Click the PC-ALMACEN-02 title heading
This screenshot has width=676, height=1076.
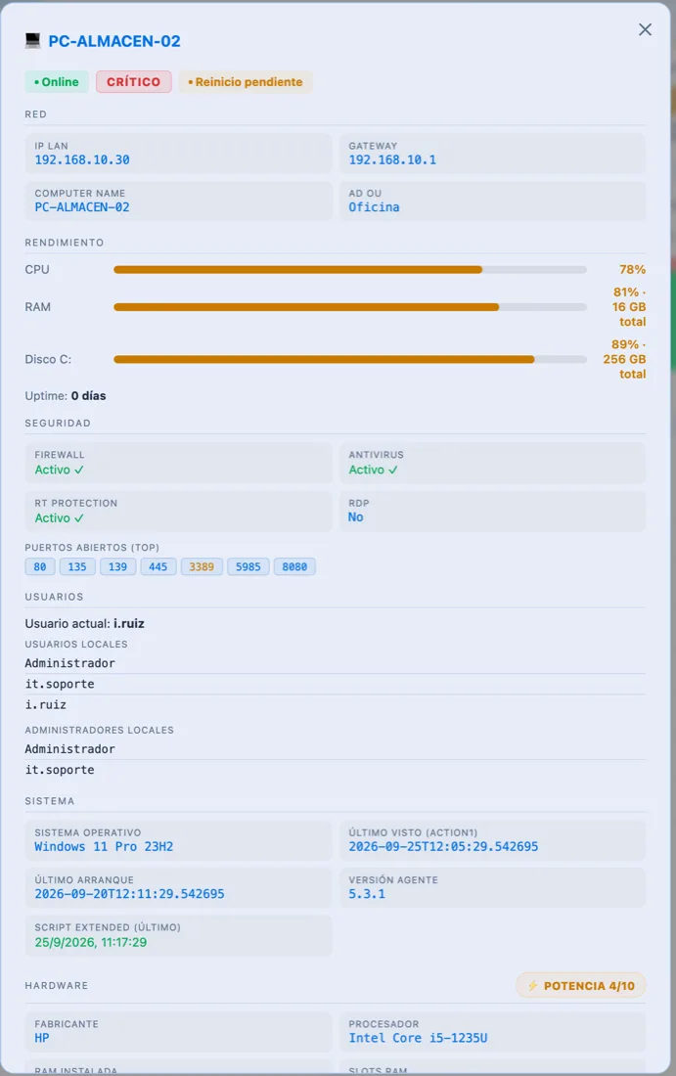point(113,41)
